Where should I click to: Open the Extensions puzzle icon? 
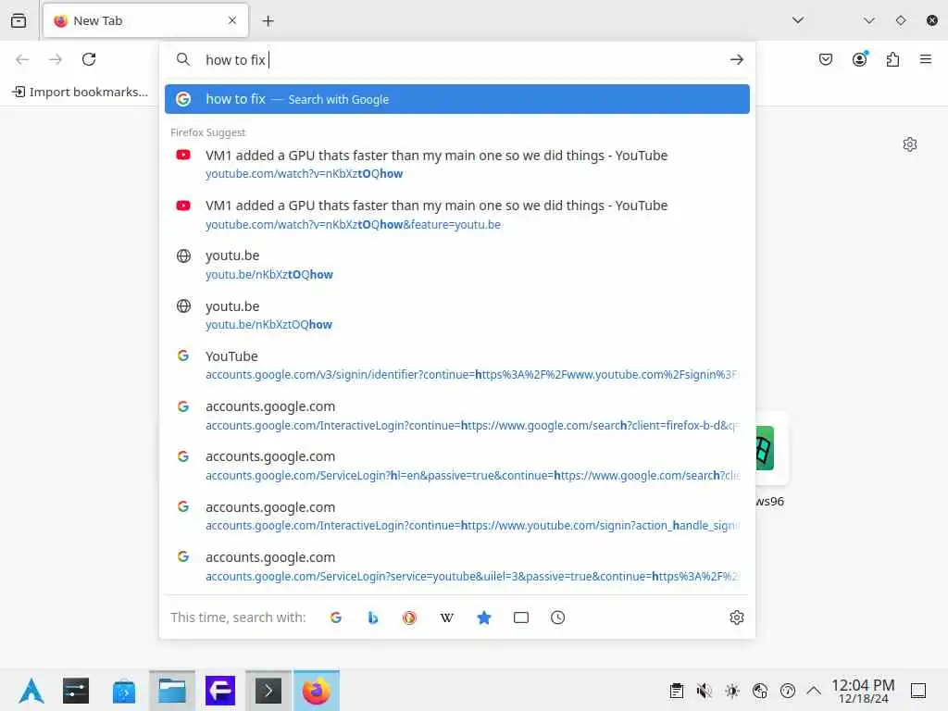tap(893, 59)
